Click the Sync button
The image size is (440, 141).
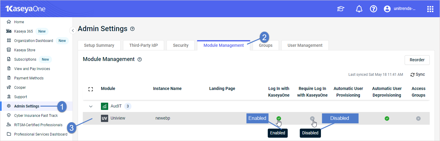point(418,75)
